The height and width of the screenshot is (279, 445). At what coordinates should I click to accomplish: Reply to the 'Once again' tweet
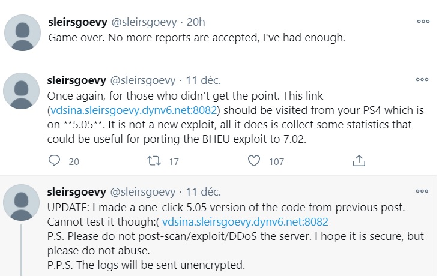point(54,161)
